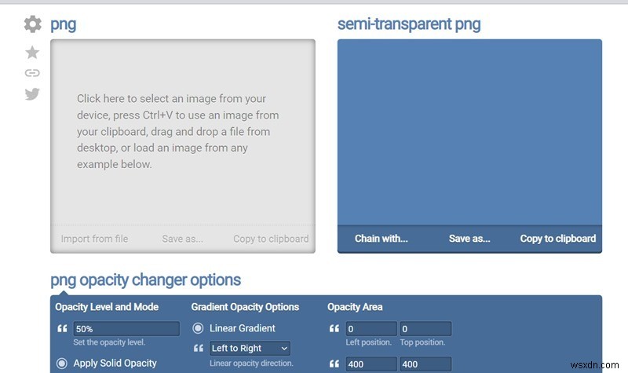Screen dimensions: 628x373
Task: Click the image drop area to select image
Action: (x=183, y=132)
